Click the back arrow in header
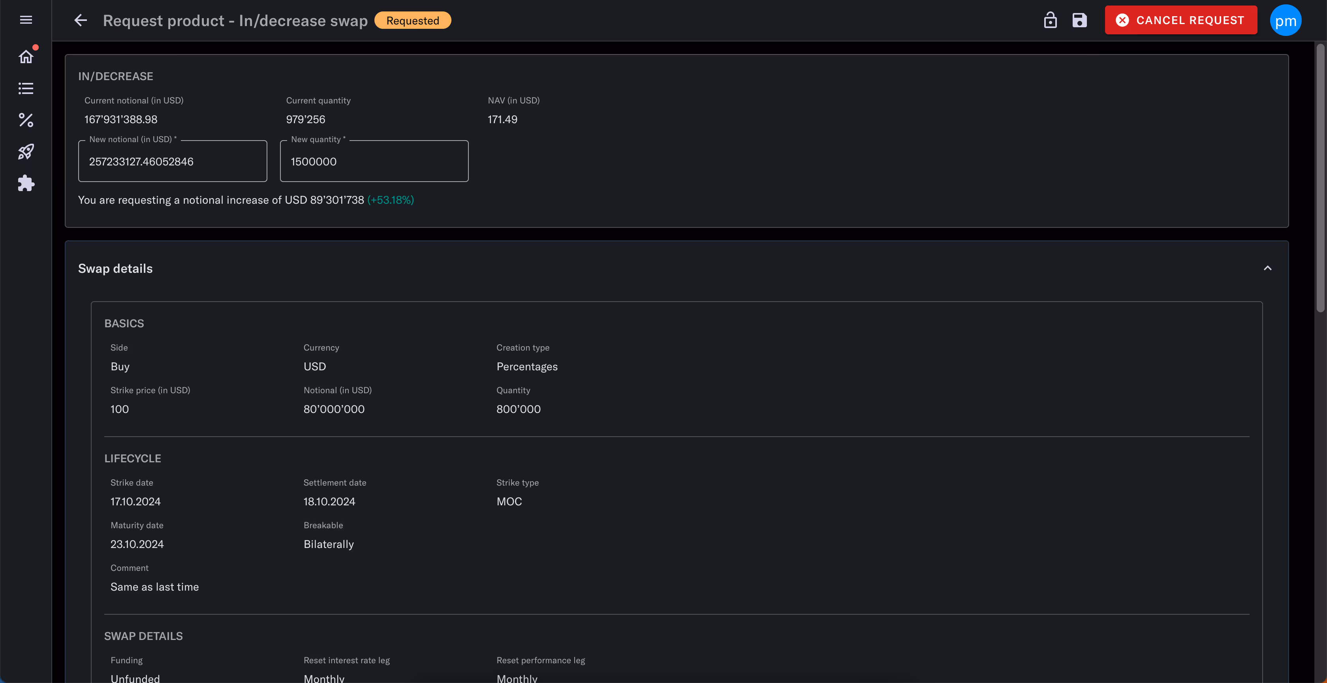 [80, 20]
